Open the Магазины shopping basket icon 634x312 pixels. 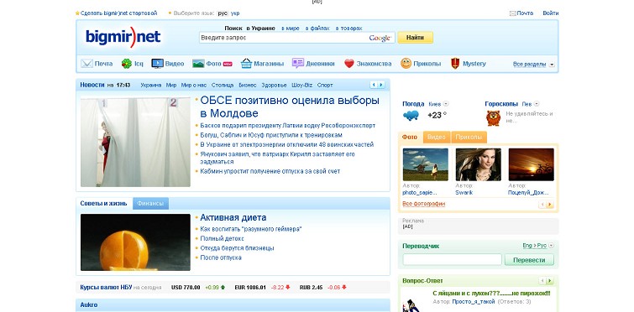point(246,64)
